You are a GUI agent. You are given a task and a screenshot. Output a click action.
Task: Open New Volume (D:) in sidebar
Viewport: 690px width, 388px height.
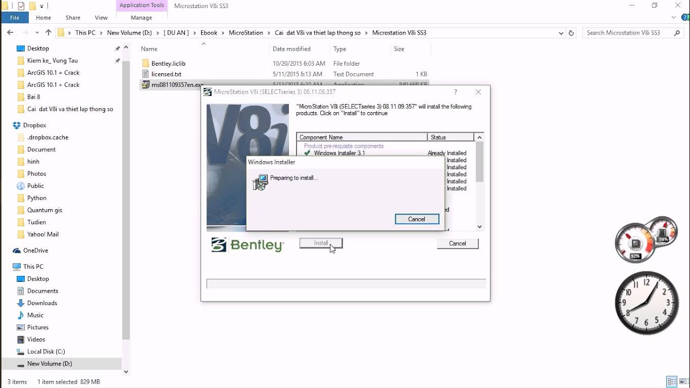[50, 364]
